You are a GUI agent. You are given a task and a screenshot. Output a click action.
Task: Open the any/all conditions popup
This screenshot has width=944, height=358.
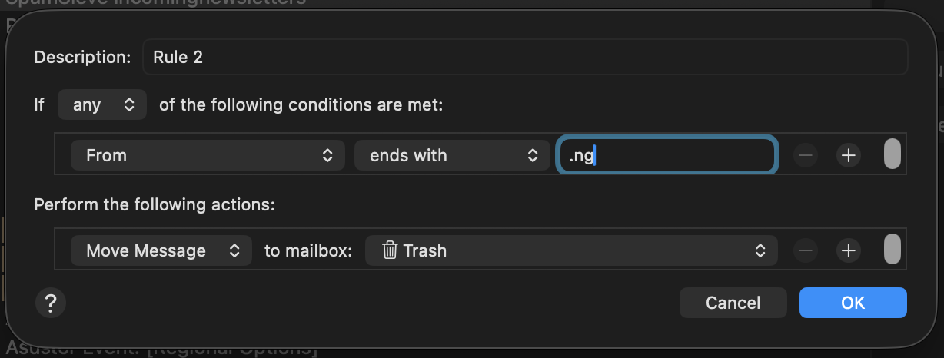point(102,104)
